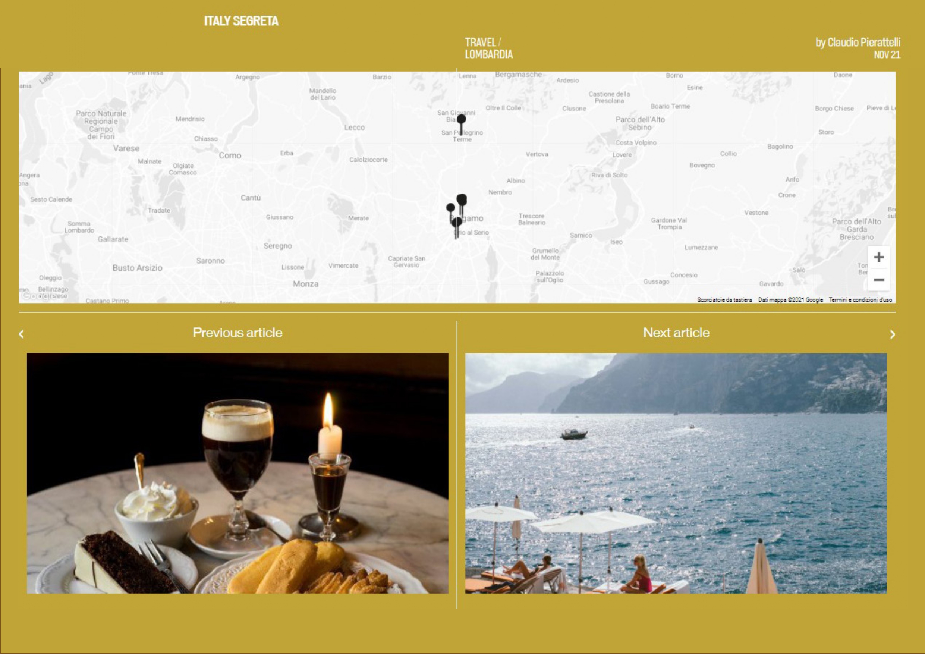Screen dimensions: 925x654
Task: Click the map zoom out minus button
Action: click(x=879, y=280)
